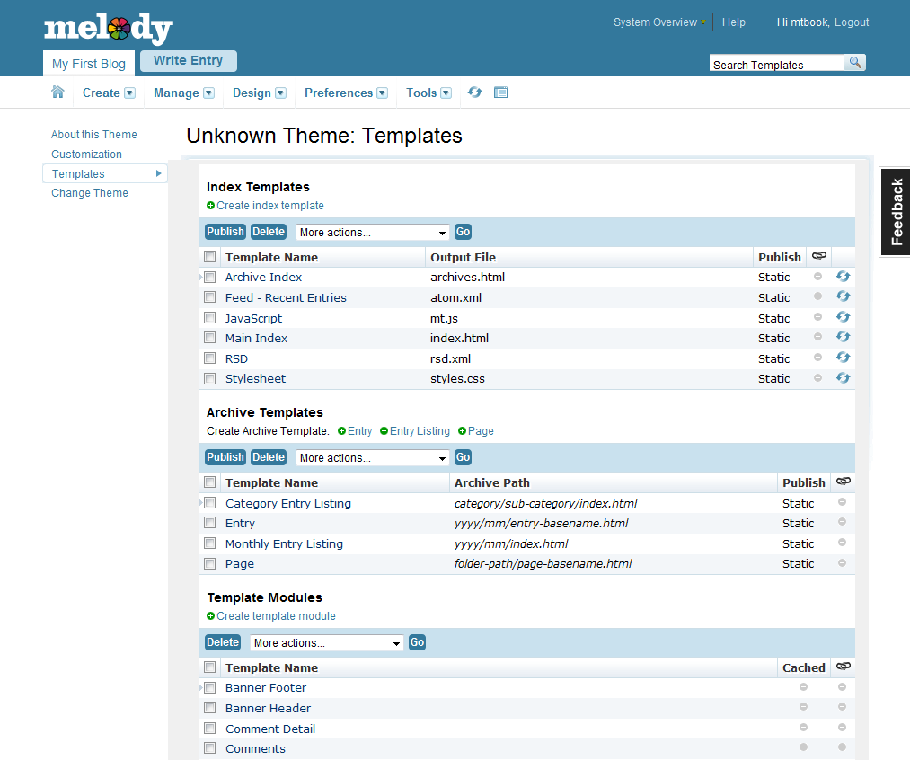Open Change Theme in sidebar
The image size is (910, 760).
pyautogui.click(x=89, y=193)
